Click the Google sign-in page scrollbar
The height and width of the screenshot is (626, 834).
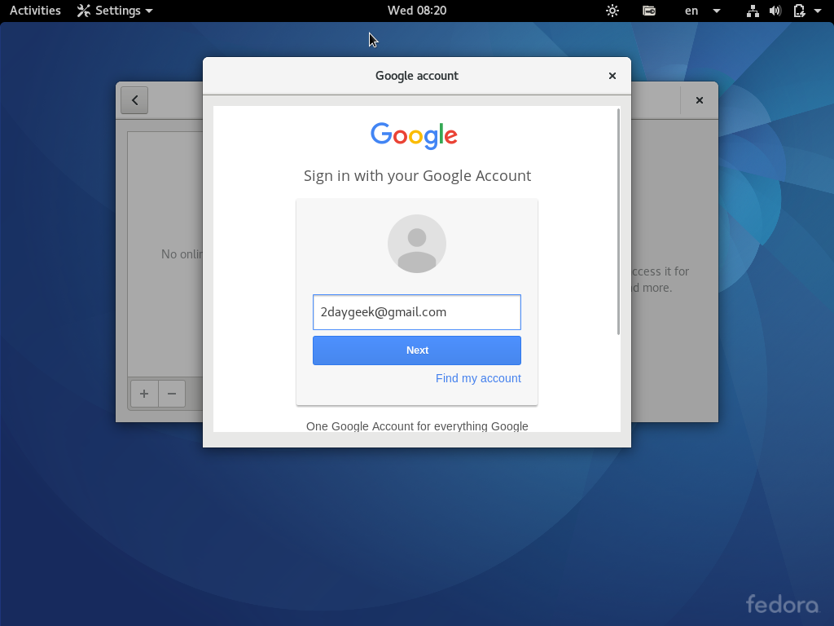[618, 222]
